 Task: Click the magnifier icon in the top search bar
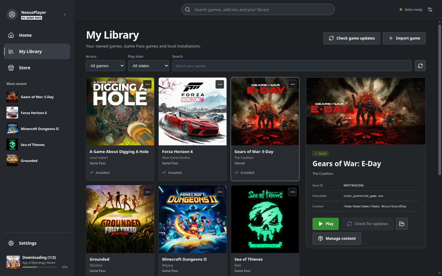point(188,10)
